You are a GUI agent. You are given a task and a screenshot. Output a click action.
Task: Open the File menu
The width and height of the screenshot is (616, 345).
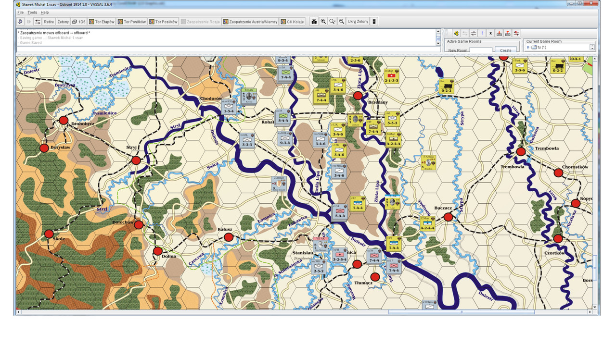pyautogui.click(x=20, y=12)
